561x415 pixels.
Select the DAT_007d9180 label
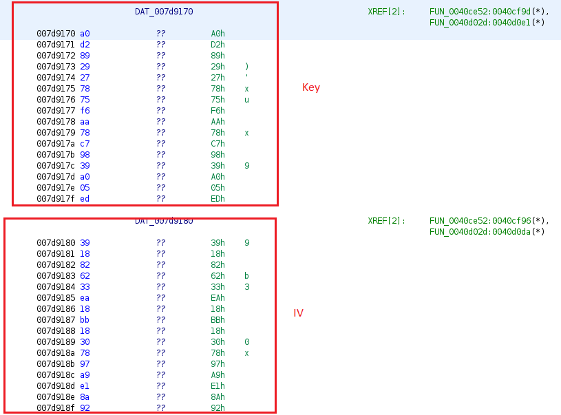coord(164,221)
